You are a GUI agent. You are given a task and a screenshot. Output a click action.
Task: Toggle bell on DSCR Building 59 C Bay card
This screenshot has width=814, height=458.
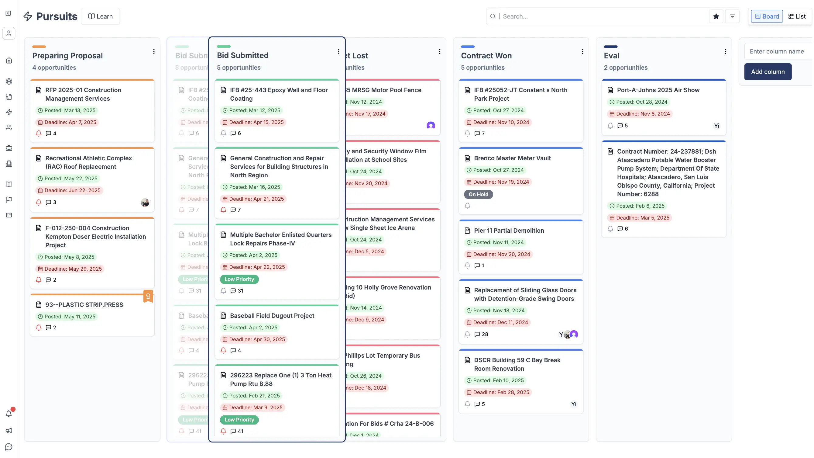[467, 404]
